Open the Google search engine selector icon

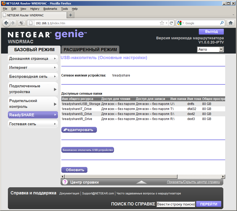(x=179, y=23)
